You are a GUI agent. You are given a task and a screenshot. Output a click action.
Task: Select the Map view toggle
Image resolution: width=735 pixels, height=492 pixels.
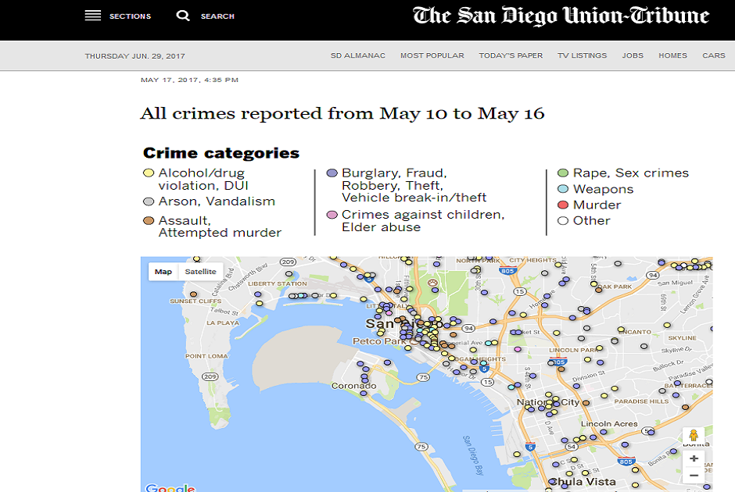(163, 272)
